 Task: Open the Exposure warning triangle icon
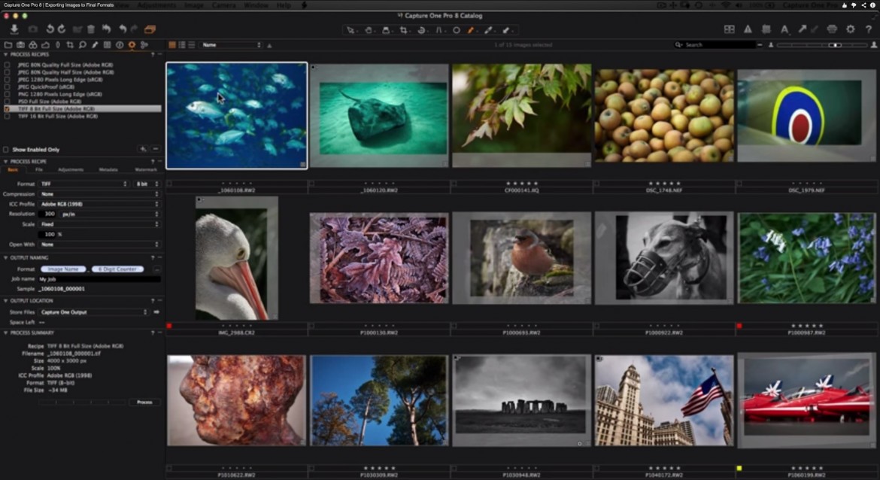[x=747, y=29]
